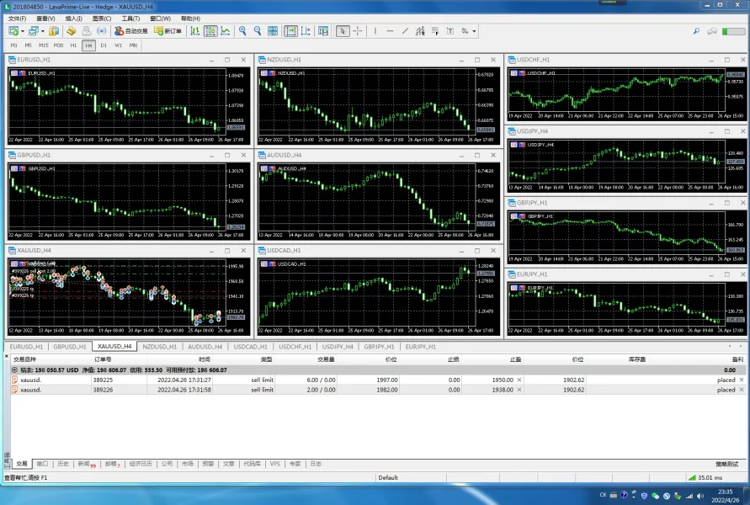Click the tile windows grid icon
Viewport: 750px width, 505px height.
273,31
